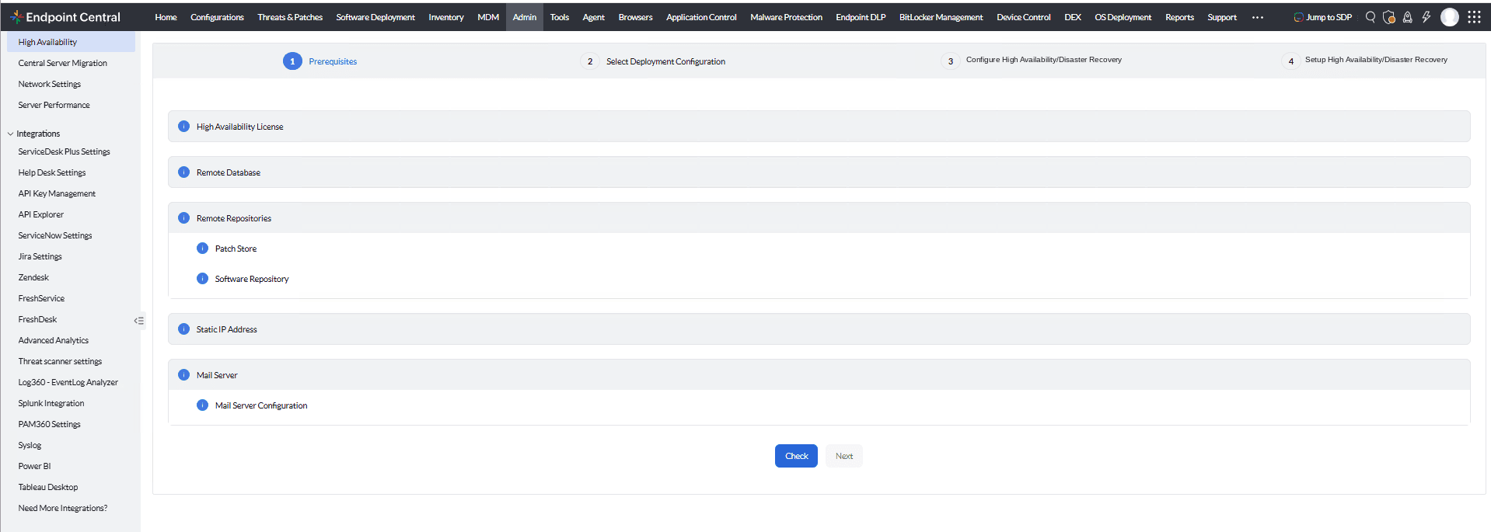Open the rocket quick-start icon
1491x532 pixels.
[1408, 17]
